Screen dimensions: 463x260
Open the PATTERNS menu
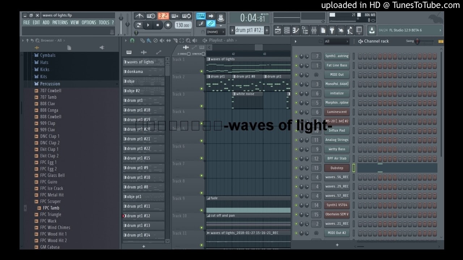[60, 22]
